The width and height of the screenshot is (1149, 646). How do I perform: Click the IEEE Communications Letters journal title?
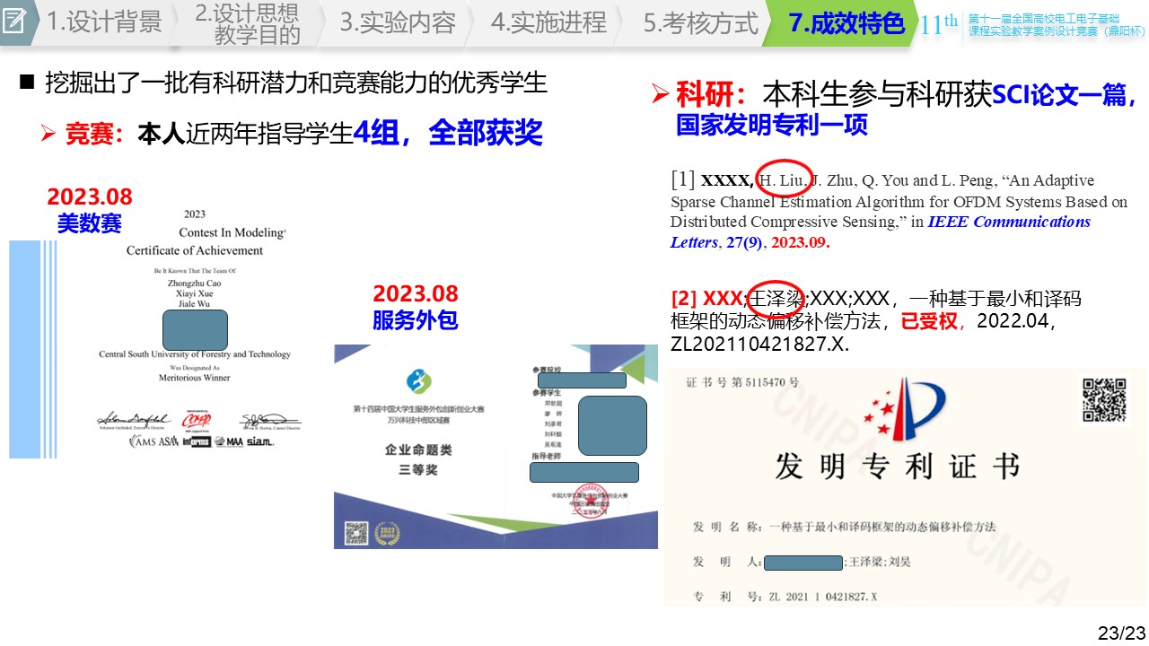coord(1010,222)
